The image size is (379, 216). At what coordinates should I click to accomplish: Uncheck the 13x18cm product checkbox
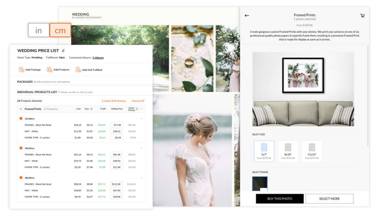(21, 118)
